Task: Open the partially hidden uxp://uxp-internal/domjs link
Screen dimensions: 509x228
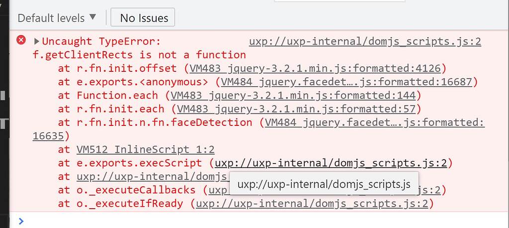Action: pyautogui.click(x=153, y=177)
